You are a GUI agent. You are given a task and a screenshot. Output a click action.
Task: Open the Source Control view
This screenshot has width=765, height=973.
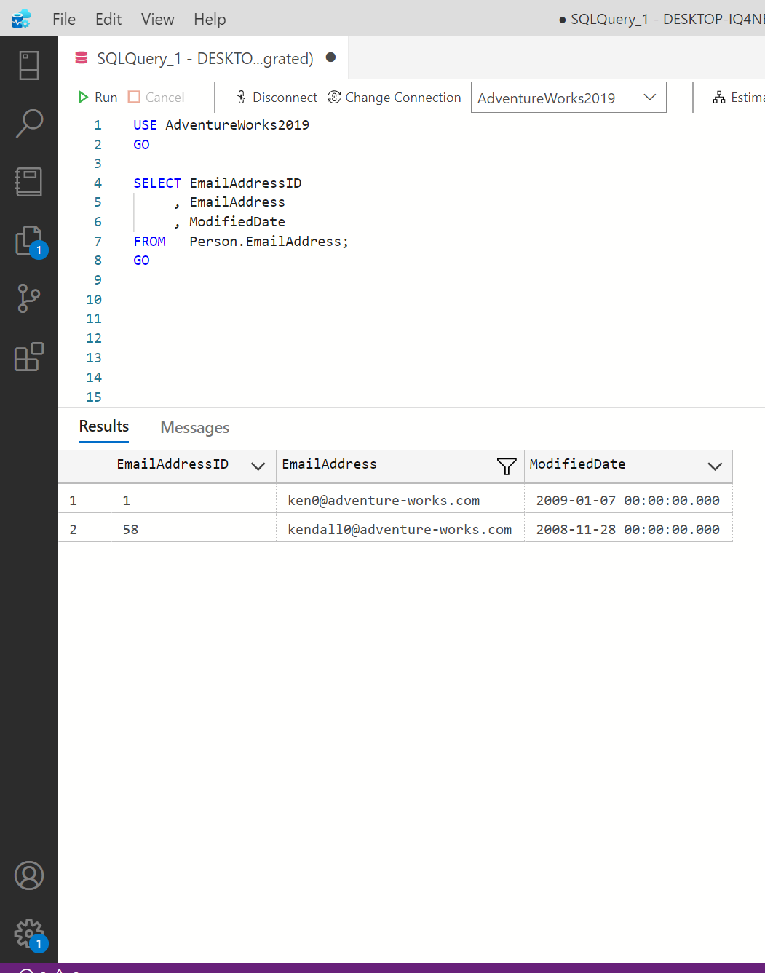29,298
